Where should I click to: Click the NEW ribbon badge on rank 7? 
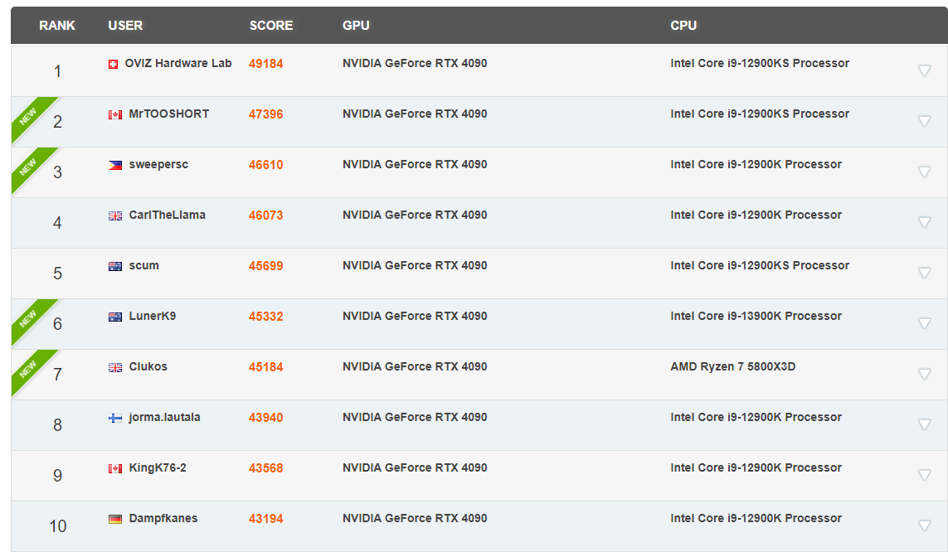[x=28, y=368]
